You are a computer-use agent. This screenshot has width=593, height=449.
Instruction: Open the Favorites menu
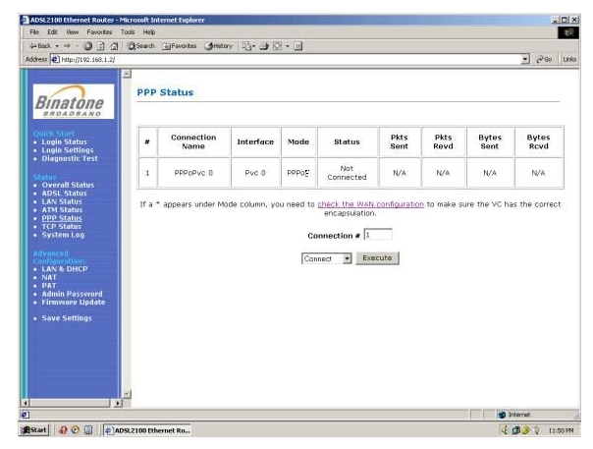click(x=99, y=32)
